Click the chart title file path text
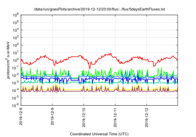This screenshot has width=196, height=137. tap(99, 9)
